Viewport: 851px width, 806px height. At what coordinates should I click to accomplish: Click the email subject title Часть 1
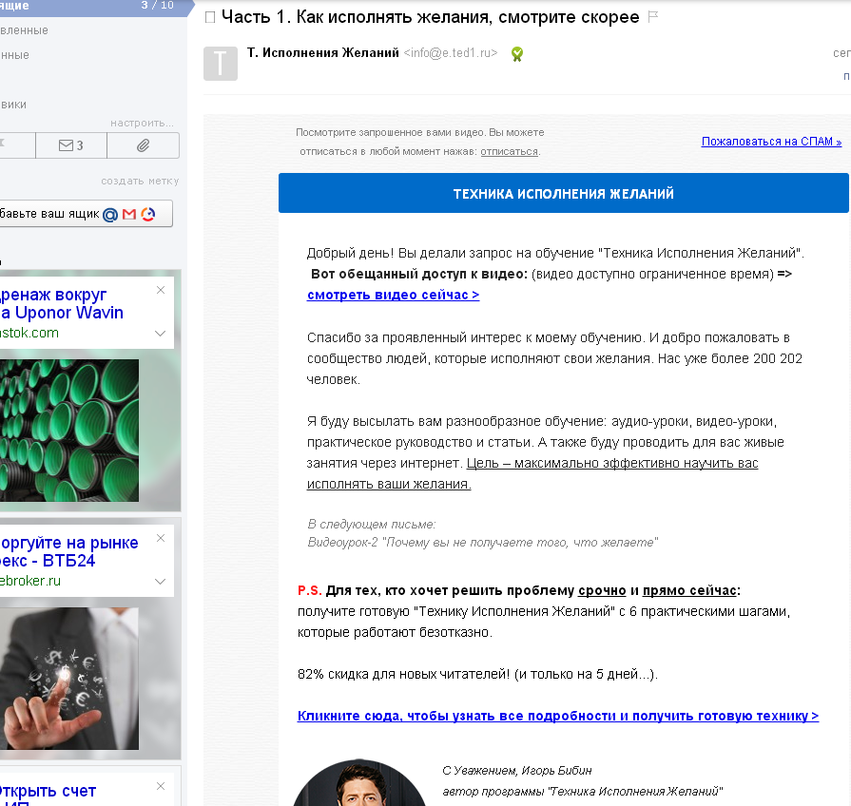pos(431,17)
